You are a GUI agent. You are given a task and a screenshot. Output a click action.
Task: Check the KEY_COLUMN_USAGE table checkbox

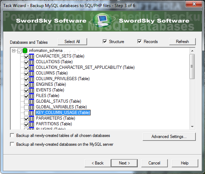(x=26, y=113)
